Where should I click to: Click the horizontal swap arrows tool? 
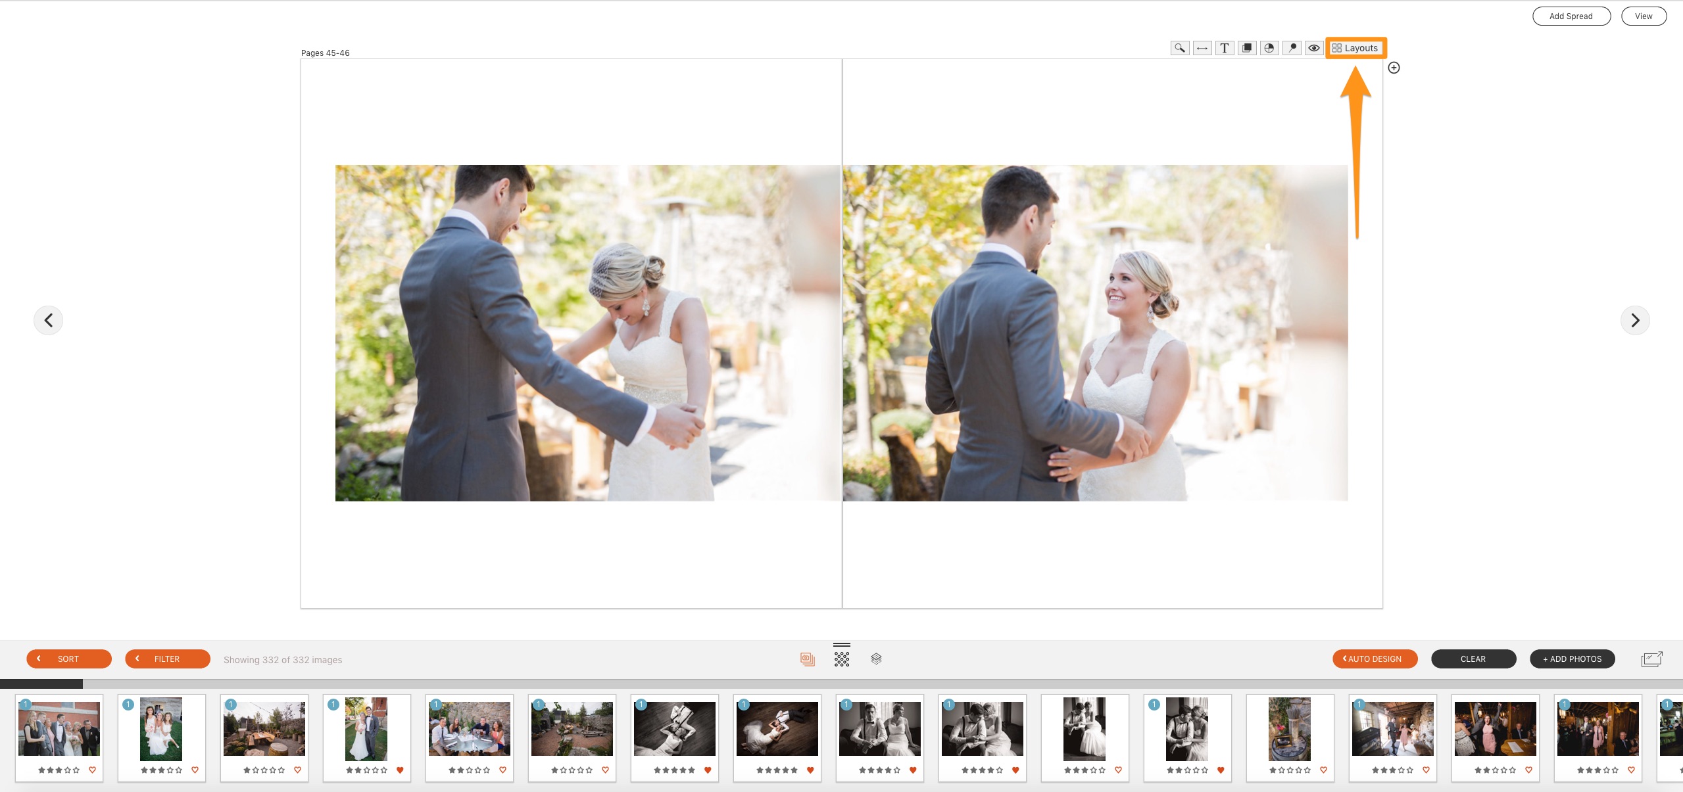pyautogui.click(x=1202, y=48)
